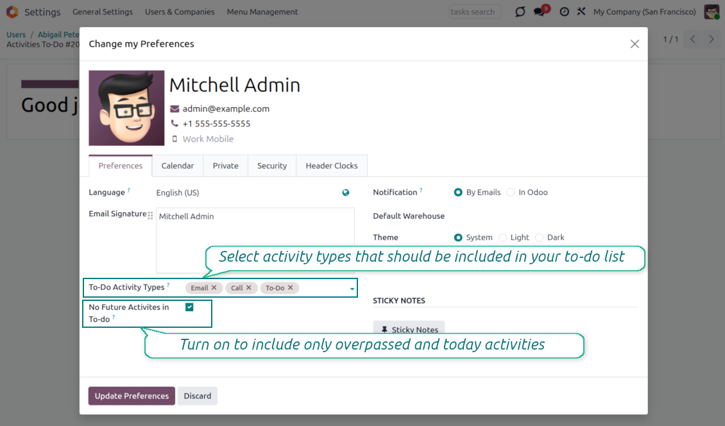Open the Discuss circle icon in top bar
The width and height of the screenshot is (725, 426).
[520, 12]
